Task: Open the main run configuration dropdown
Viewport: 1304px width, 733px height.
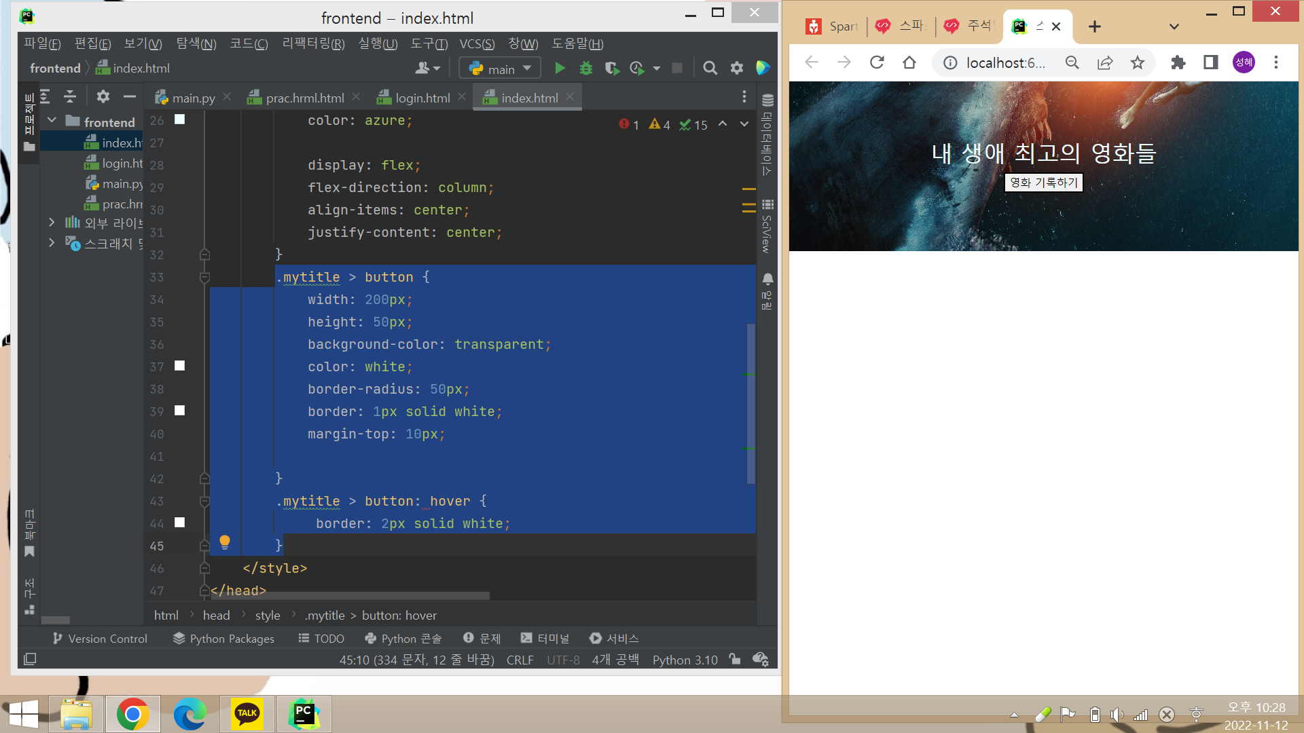Action: [x=500, y=68]
